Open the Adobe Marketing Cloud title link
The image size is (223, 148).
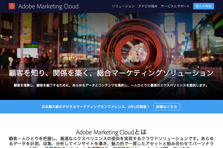[48, 6]
